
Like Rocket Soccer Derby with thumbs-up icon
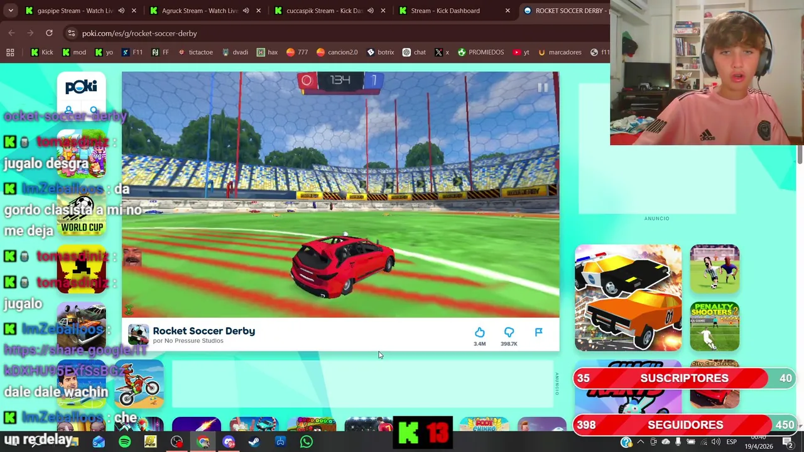click(x=479, y=332)
